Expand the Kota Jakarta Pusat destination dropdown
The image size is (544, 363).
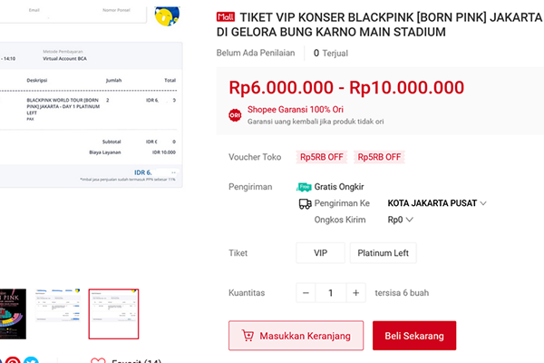482,203
